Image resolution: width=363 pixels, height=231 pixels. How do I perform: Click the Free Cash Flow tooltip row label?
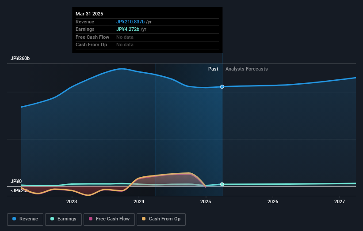pyautogui.click(x=92, y=37)
